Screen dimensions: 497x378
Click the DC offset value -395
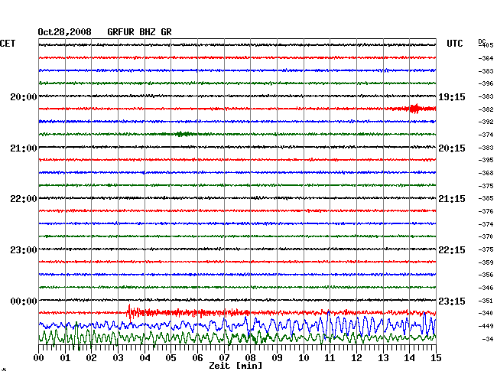pyautogui.click(x=486, y=160)
